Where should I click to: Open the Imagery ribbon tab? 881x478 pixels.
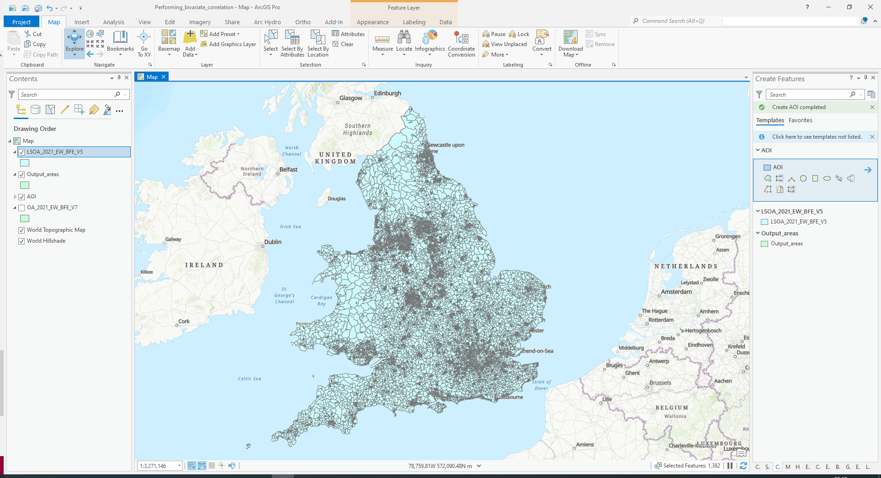pyautogui.click(x=200, y=21)
